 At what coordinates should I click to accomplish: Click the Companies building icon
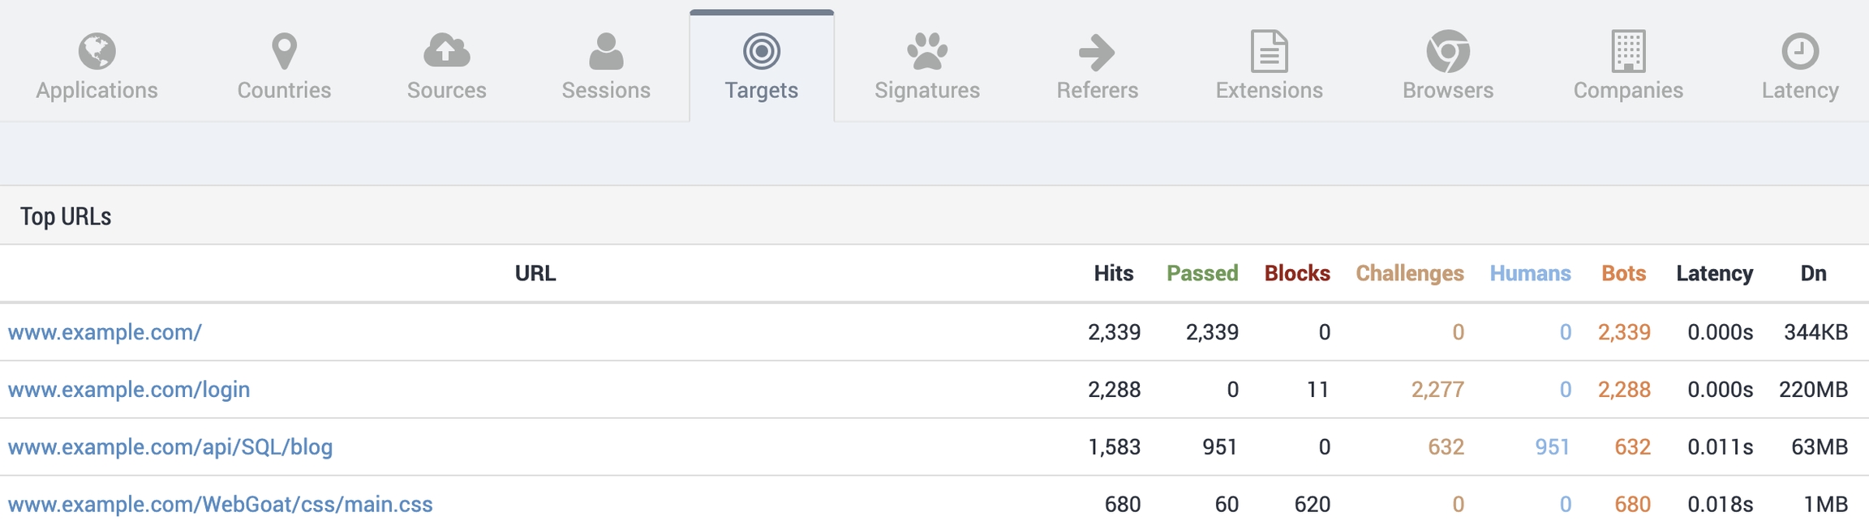point(1628,51)
